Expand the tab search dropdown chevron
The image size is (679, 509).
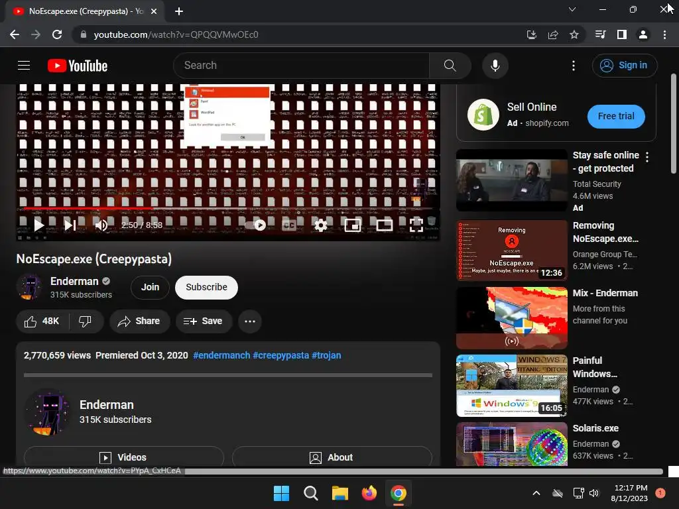(572, 9)
